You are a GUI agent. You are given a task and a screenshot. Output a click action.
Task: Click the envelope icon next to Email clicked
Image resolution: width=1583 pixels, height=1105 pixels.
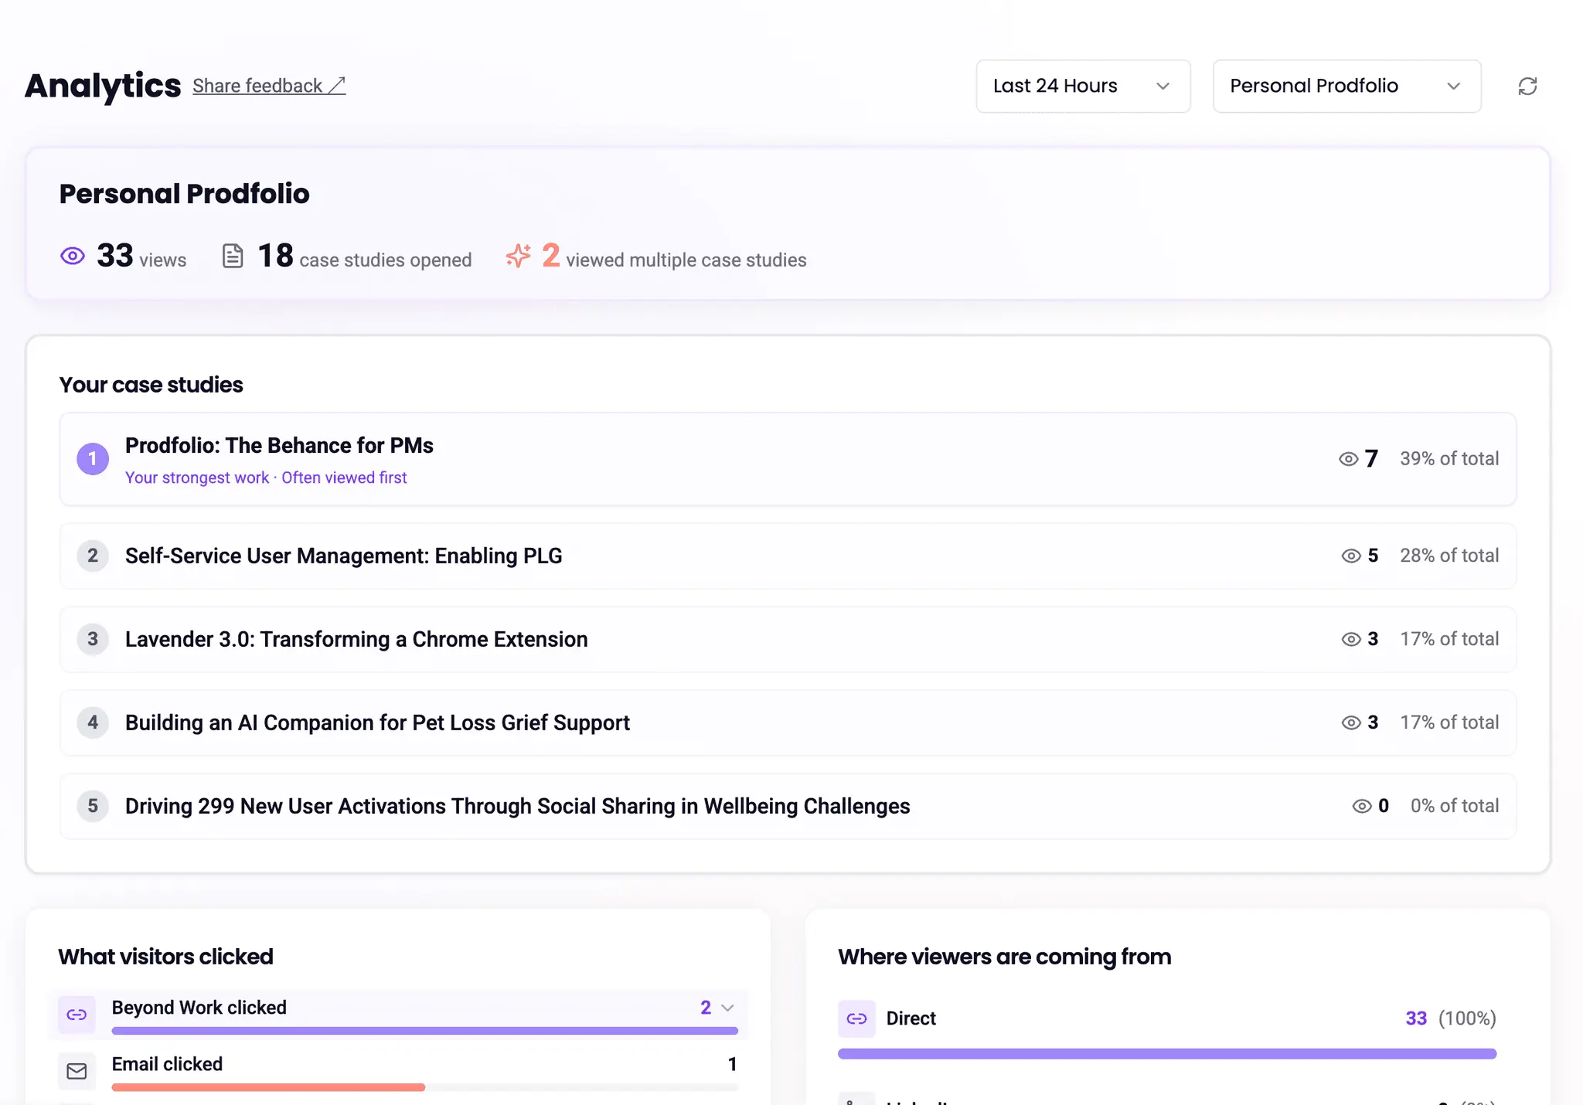click(77, 1071)
